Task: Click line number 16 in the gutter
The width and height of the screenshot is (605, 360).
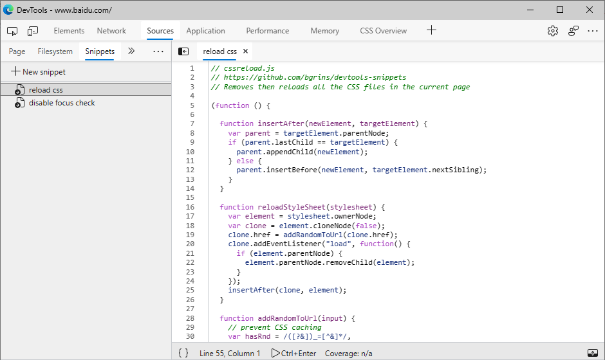Action: tap(190, 207)
